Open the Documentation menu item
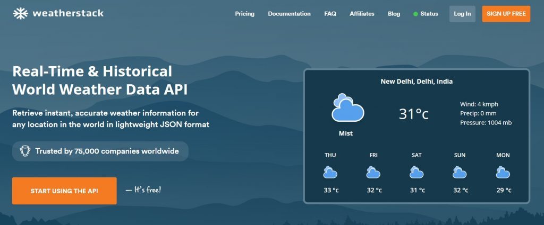 tap(290, 14)
